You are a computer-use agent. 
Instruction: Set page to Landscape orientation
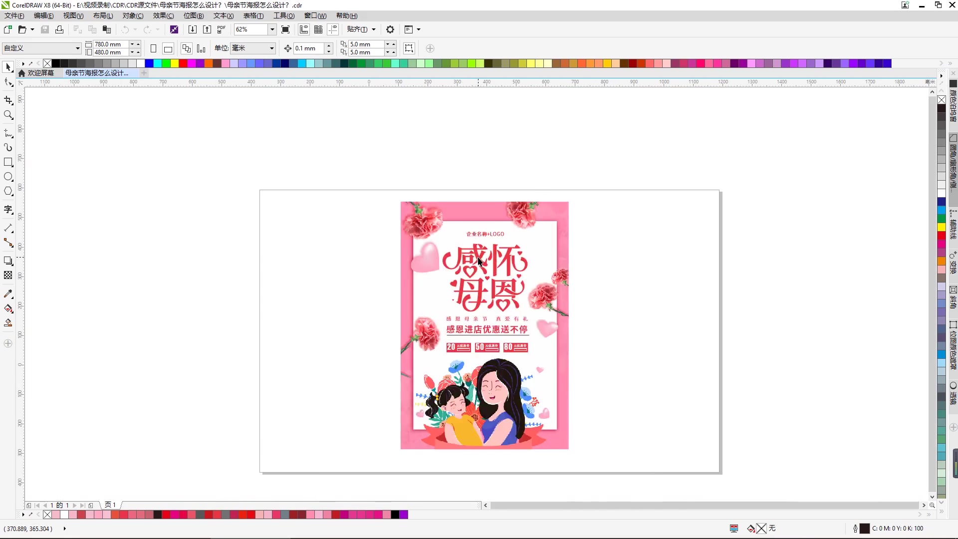[x=168, y=48]
